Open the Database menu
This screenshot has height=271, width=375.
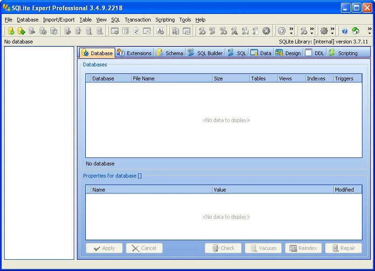28,20
